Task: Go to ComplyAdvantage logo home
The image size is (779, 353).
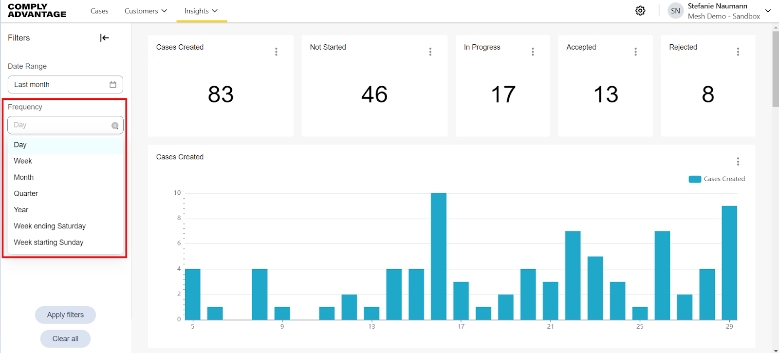Action: pos(37,11)
